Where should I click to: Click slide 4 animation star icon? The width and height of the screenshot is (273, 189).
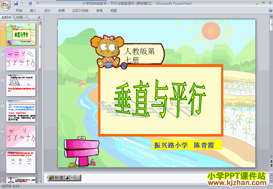point(2,106)
